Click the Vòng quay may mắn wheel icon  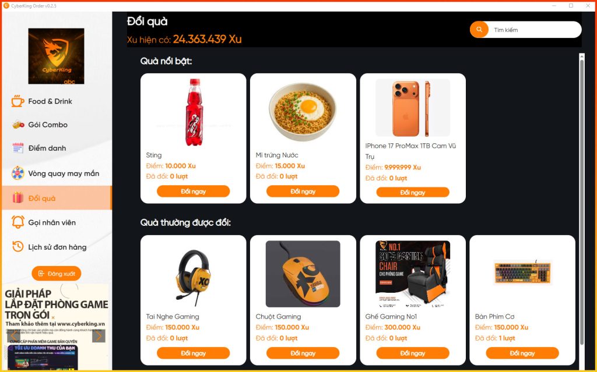[17, 172]
